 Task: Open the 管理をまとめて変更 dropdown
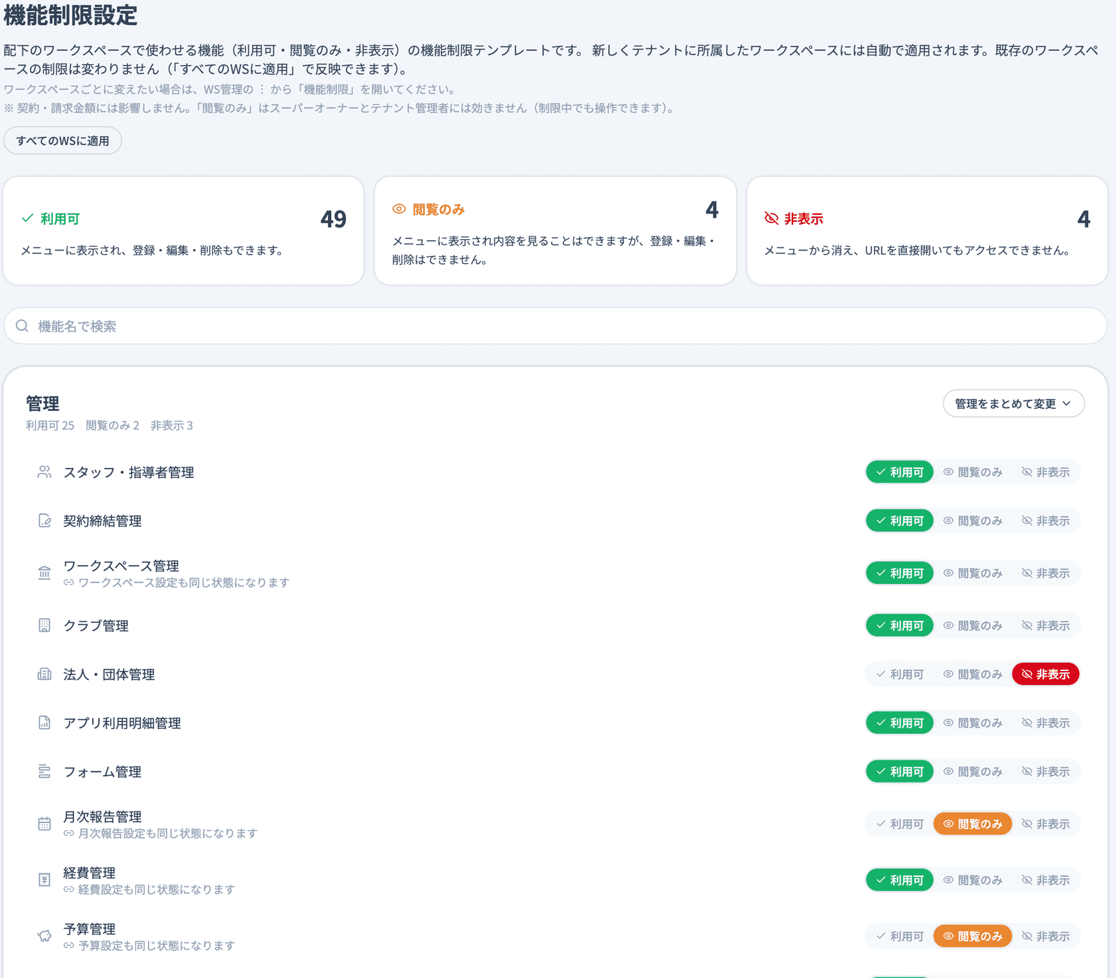pos(1013,404)
